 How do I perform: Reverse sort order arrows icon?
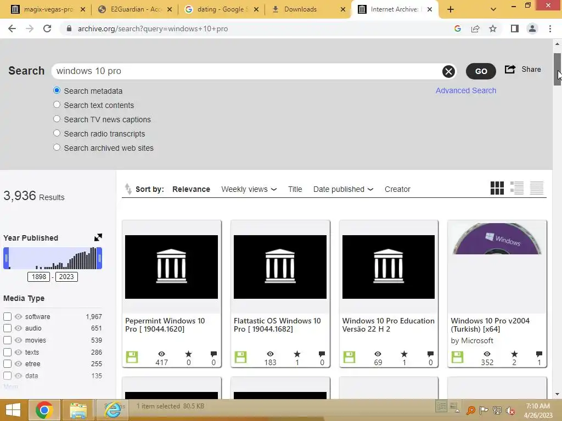pyautogui.click(x=128, y=189)
